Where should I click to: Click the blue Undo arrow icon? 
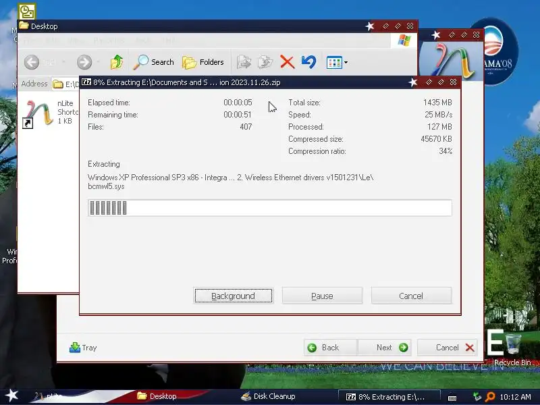click(308, 62)
